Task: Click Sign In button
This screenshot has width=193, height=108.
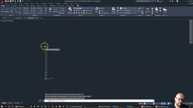Action: [160, 1]
